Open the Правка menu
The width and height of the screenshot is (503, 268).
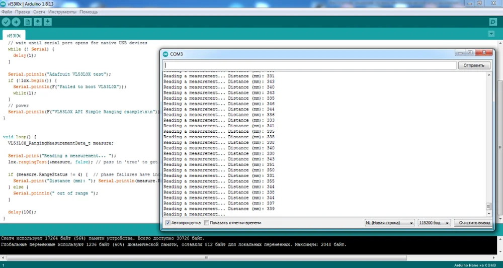(x=23, y=12)
